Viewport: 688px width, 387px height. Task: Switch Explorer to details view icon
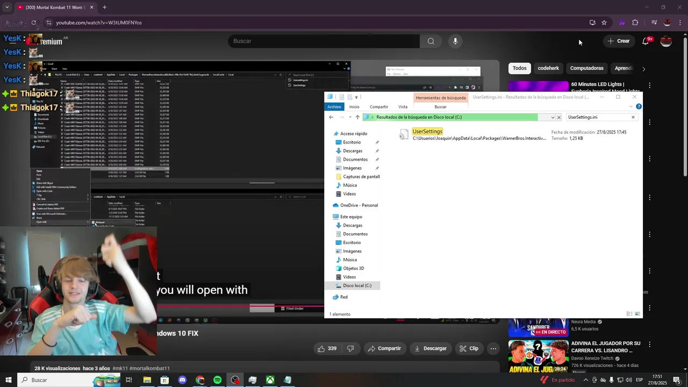[629, 314]
